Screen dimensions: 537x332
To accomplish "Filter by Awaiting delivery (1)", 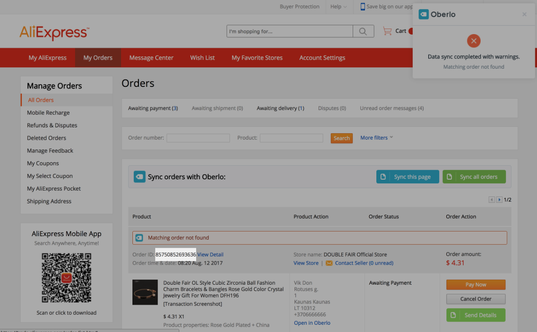I will tap(280, 108).
